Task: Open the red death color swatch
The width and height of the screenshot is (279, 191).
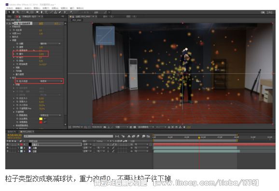Action: coord(41,122)
